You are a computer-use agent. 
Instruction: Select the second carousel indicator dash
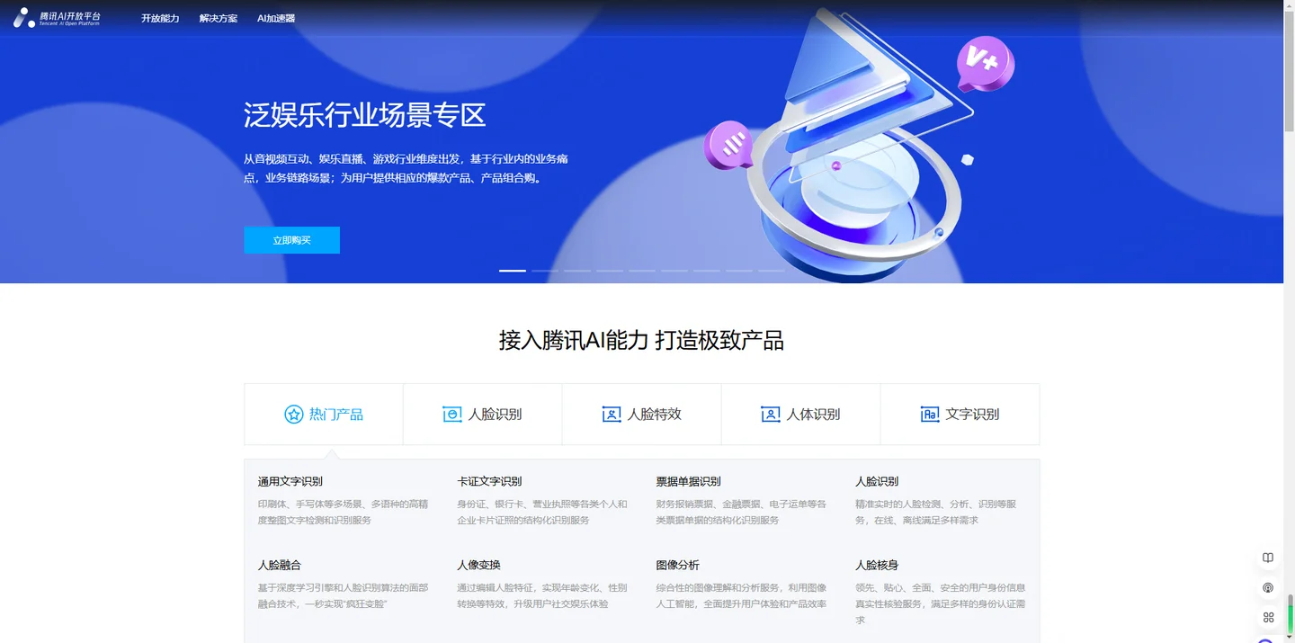(545, 270)
